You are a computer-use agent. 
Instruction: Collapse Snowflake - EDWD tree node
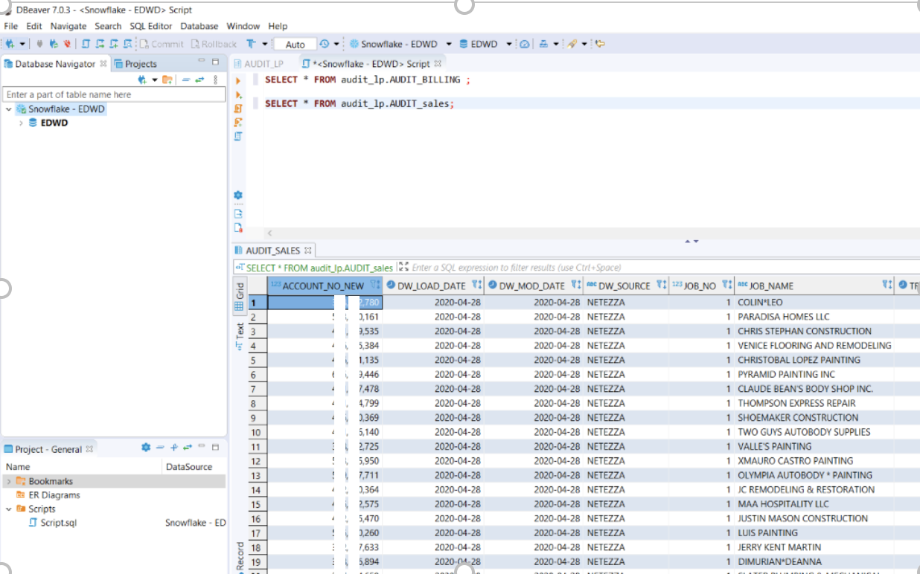8,109
